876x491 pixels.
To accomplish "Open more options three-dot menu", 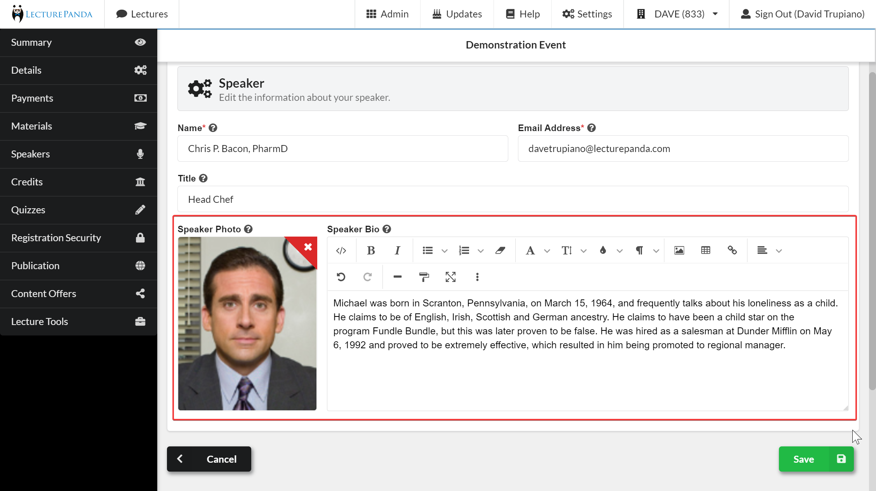I will 477,277.
